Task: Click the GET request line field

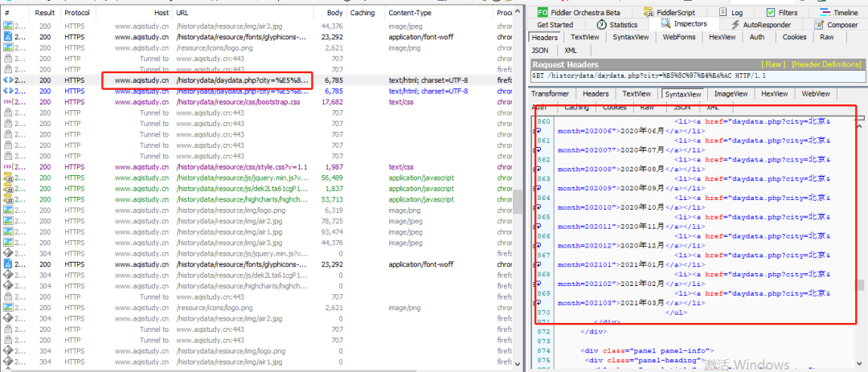Action: (x=696, y=76)
